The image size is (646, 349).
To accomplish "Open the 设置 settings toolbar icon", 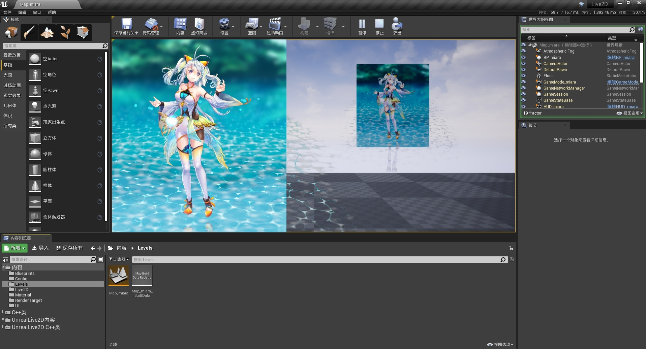I will (x=224, y=24).
